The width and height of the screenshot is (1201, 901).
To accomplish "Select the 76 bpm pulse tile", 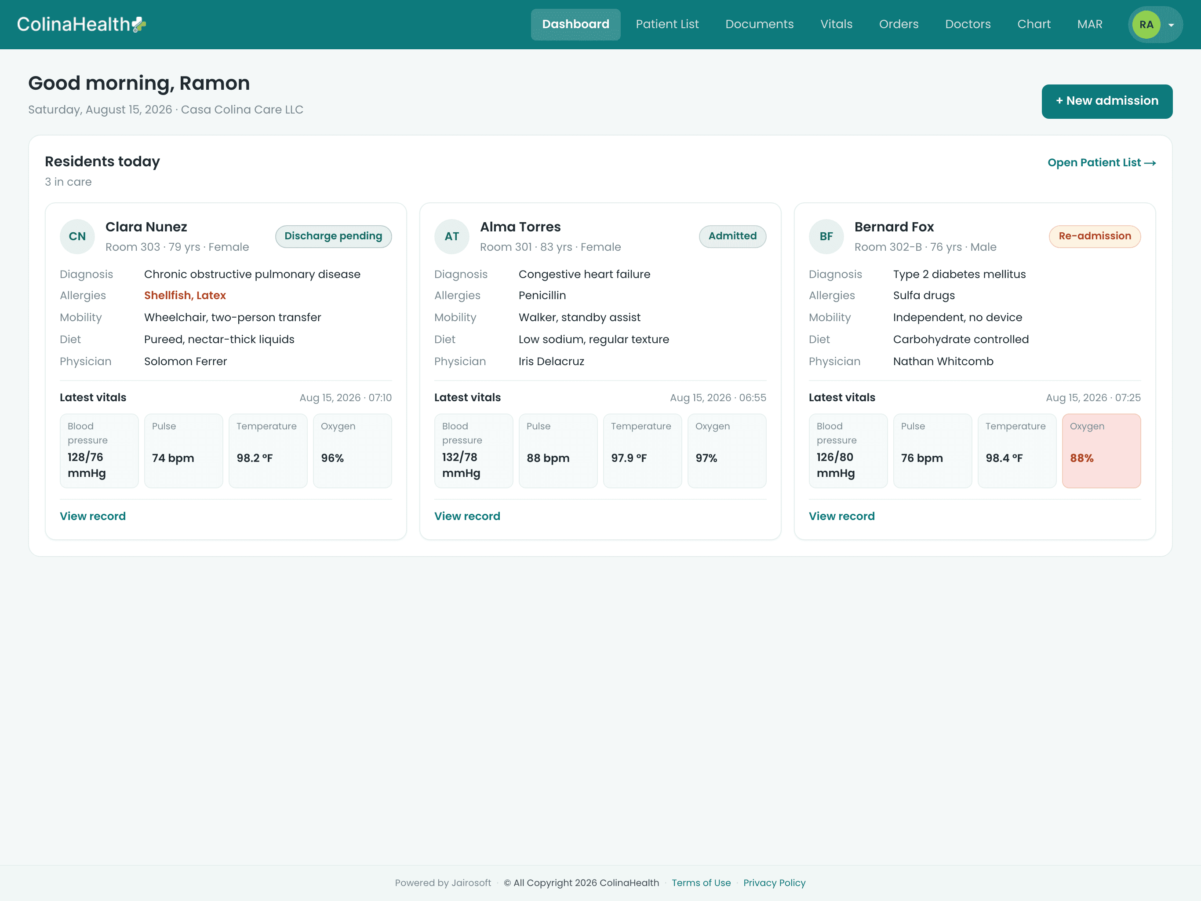I will coord(932,451).
